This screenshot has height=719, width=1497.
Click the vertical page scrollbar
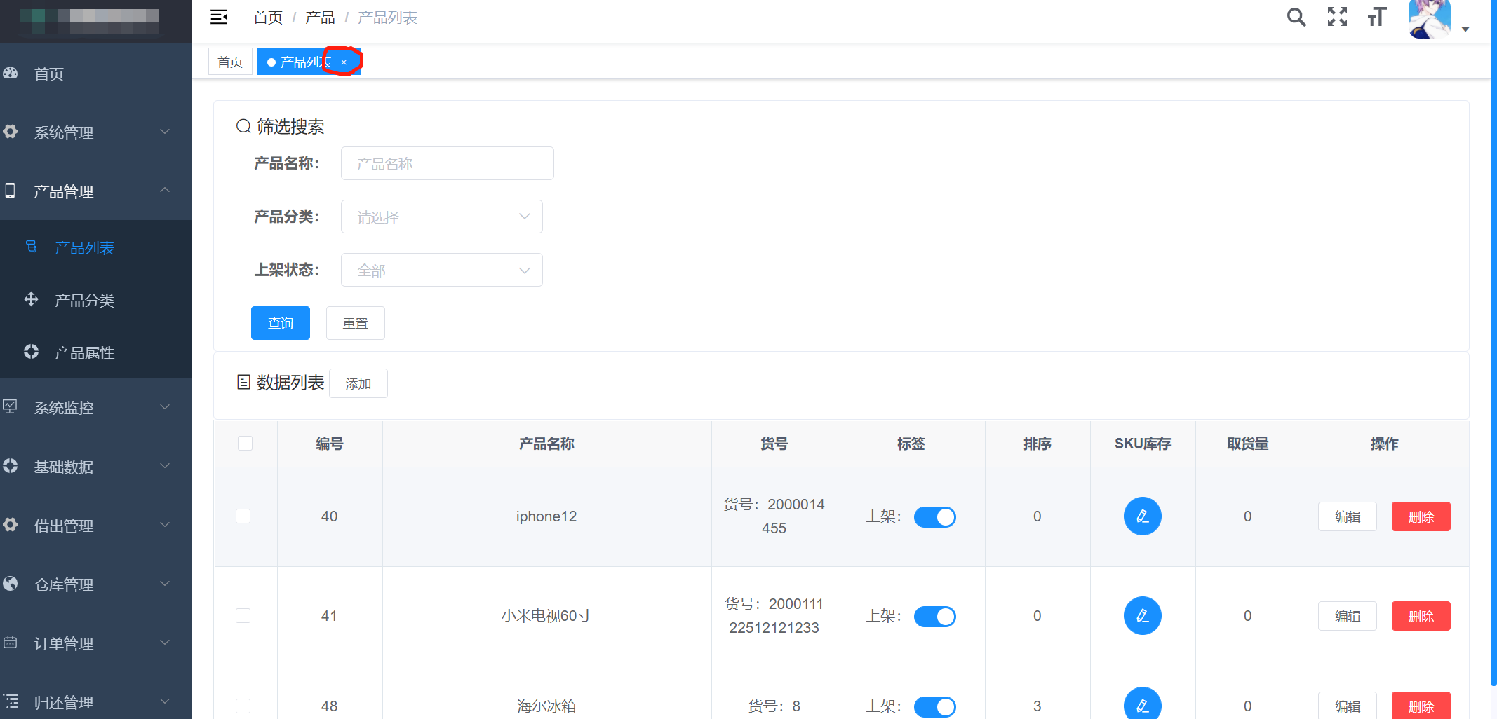[x=1493, y=343]
